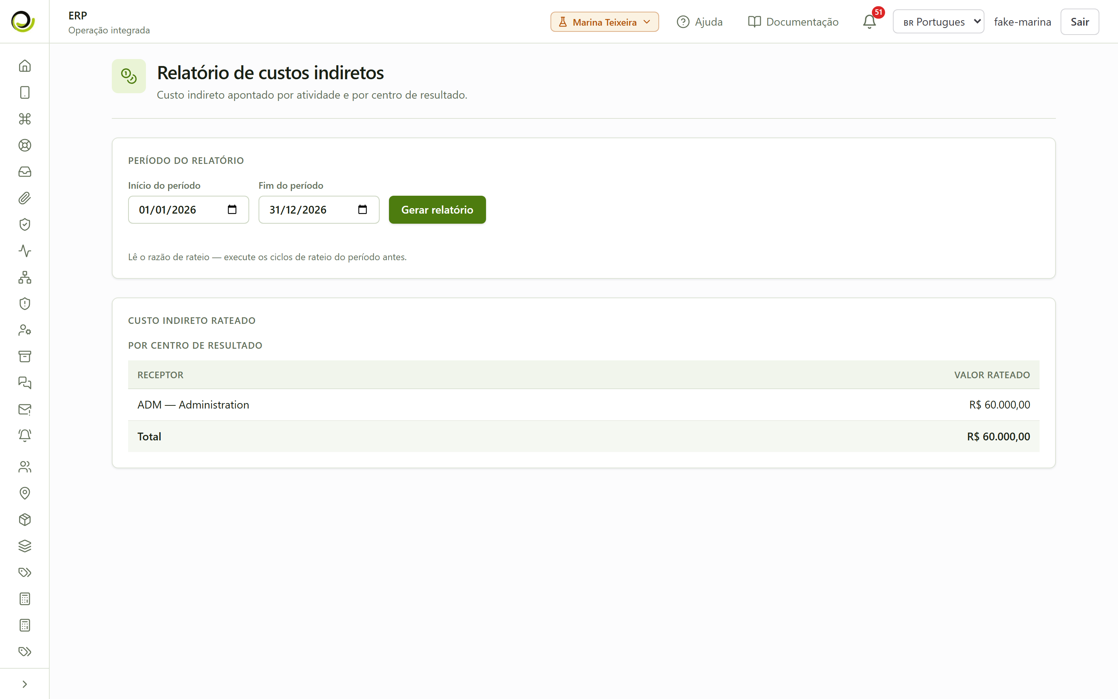
Task: Expand the sidebar with the chevron arrow
Action: pos(25,684)
